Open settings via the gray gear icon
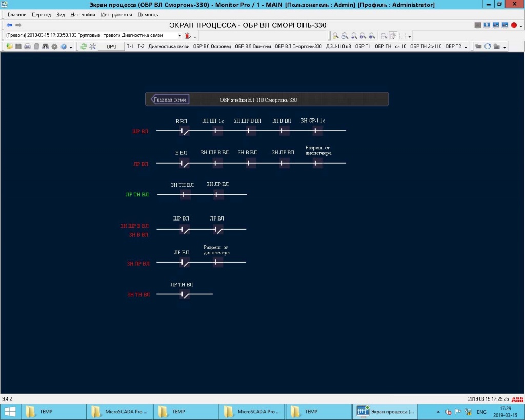 tap(54, 47)
